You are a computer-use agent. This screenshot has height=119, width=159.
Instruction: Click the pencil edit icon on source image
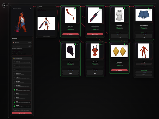coord(30,9)
